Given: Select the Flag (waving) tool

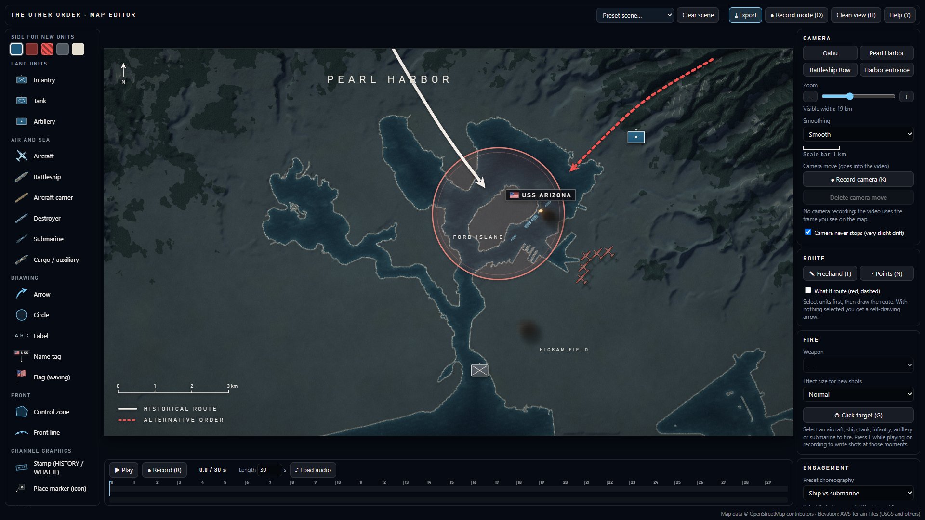Looking at the screenshot, I should 53,377.
